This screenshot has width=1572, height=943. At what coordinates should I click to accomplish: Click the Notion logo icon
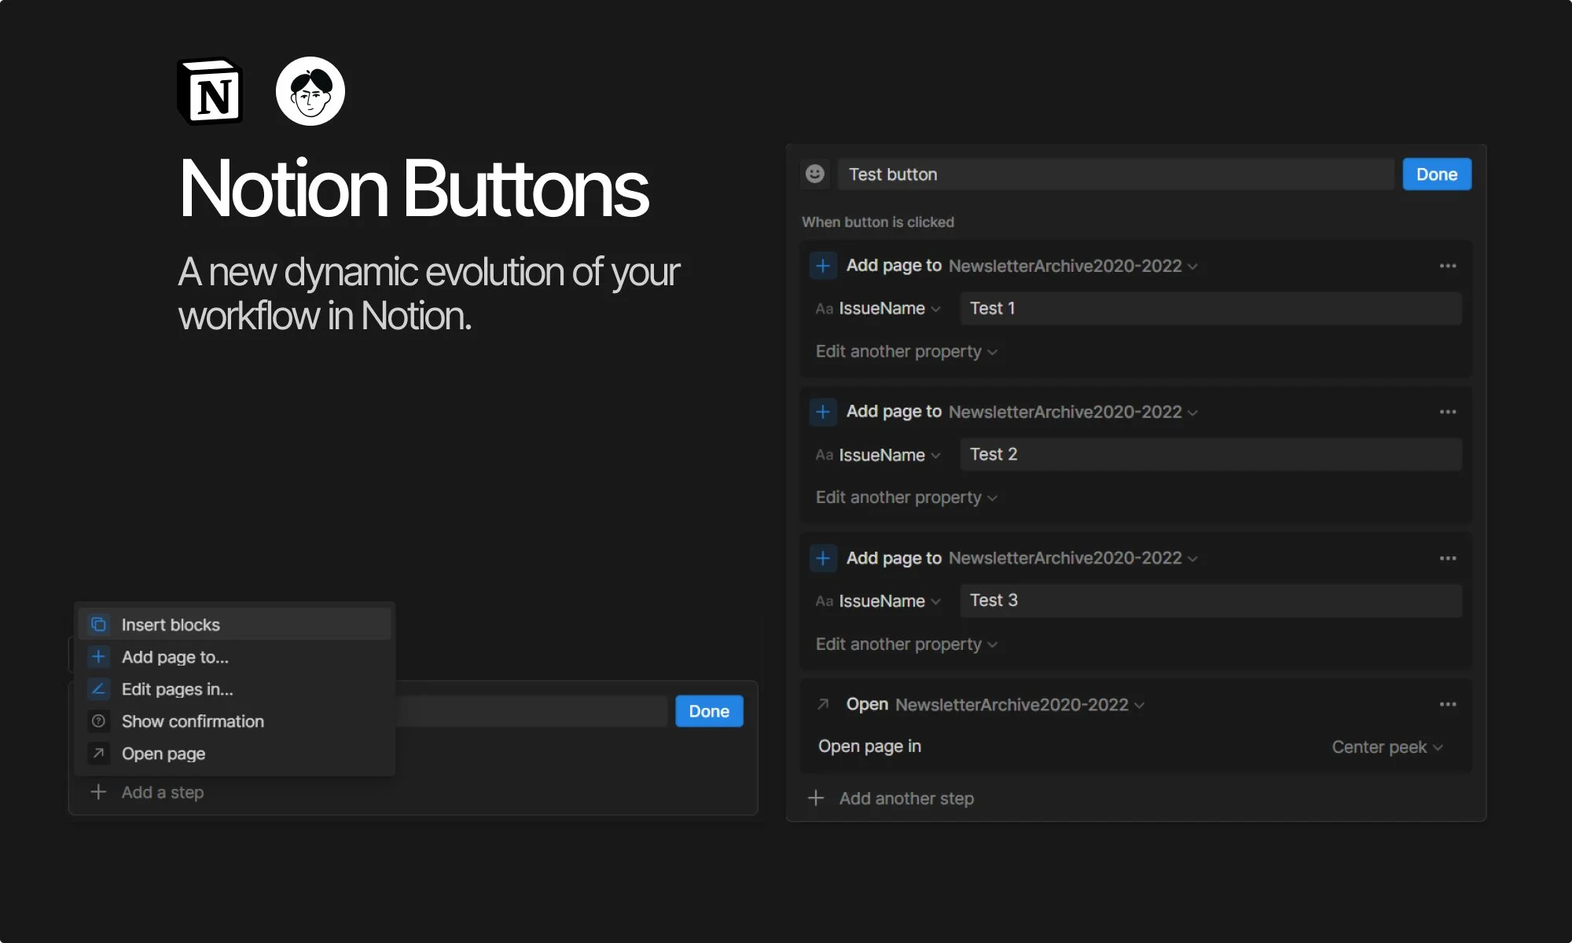click(210, 92)
